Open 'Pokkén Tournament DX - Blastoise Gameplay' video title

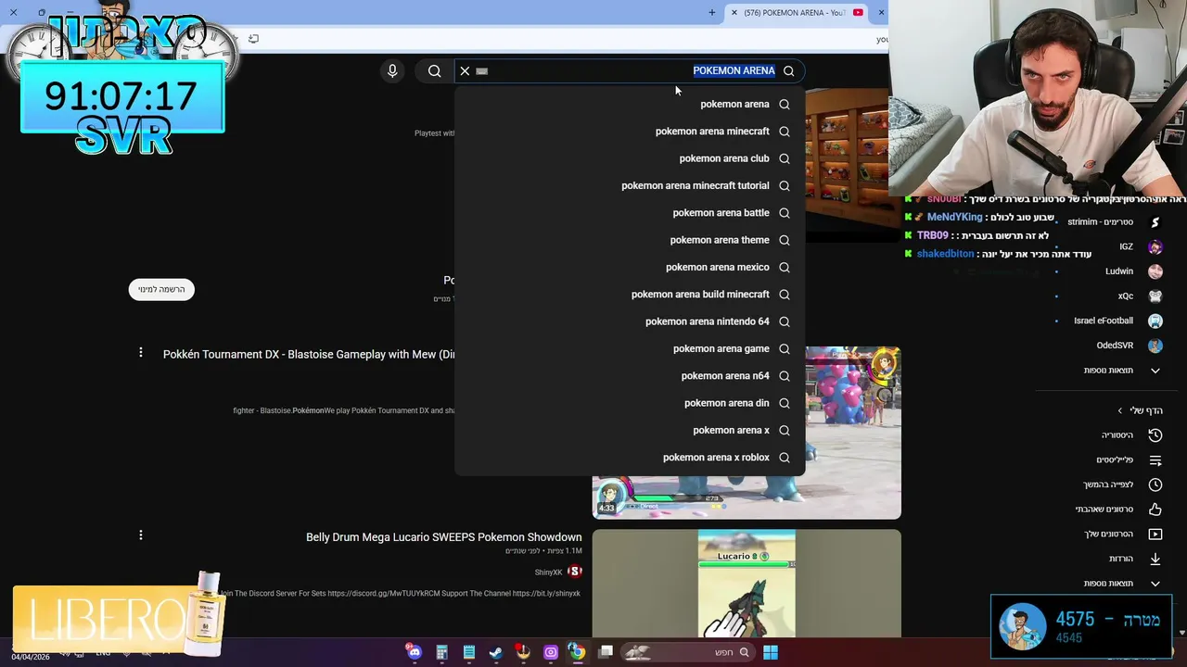309,355
